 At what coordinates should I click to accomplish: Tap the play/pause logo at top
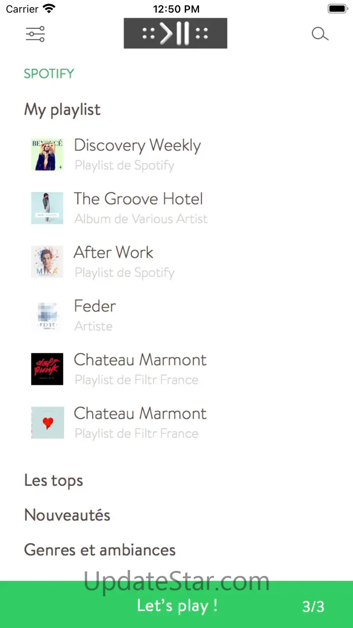[x=176, y=33]
